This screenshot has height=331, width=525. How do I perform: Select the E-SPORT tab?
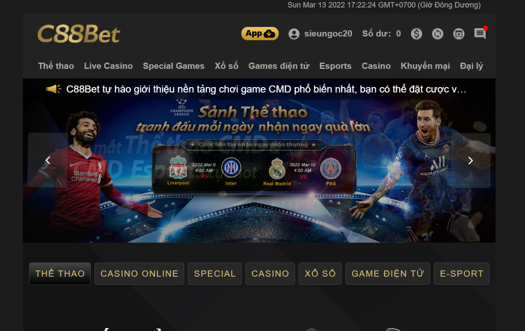point(462,274)
